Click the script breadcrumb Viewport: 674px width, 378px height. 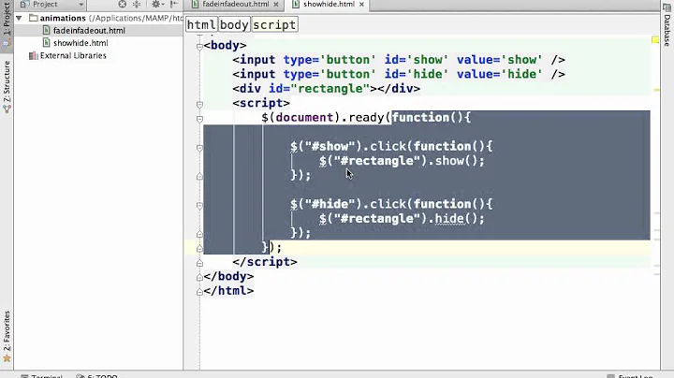click(x=274, y=24)
